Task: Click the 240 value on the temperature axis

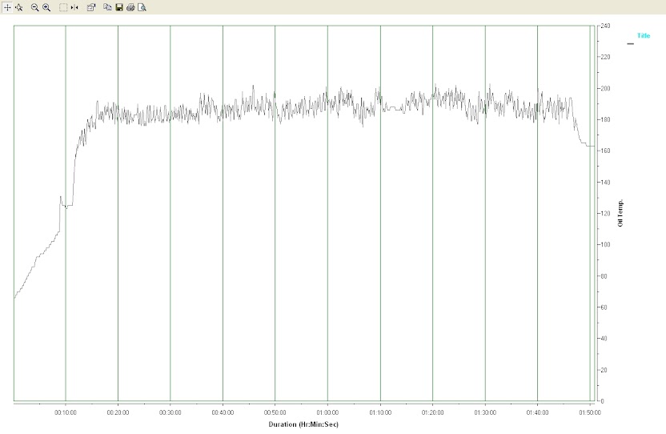Action: 605,26
